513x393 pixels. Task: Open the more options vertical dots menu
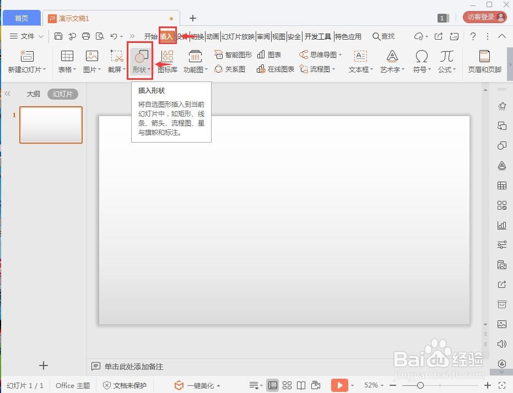tap(488, 36)
